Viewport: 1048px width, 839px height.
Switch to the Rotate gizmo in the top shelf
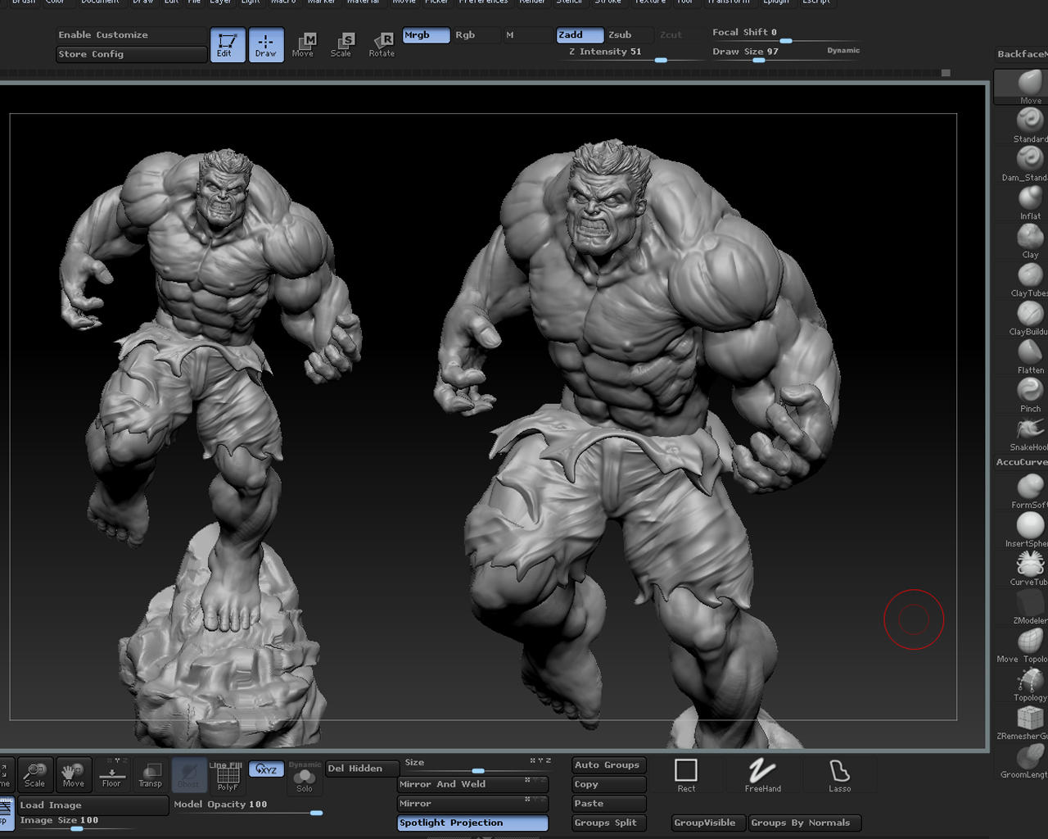[382, 44]
